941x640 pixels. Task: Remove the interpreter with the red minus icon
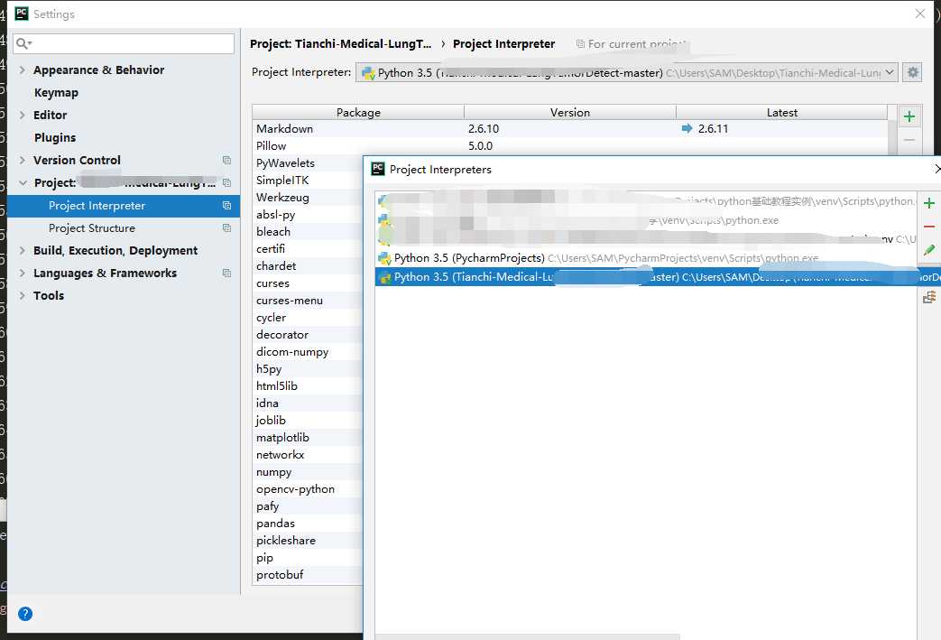click(929, 227)
